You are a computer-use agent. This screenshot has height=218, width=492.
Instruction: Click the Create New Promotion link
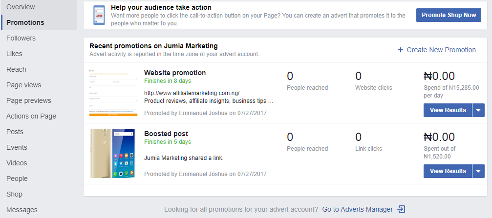pyautogui.click(x=441, y=50)
